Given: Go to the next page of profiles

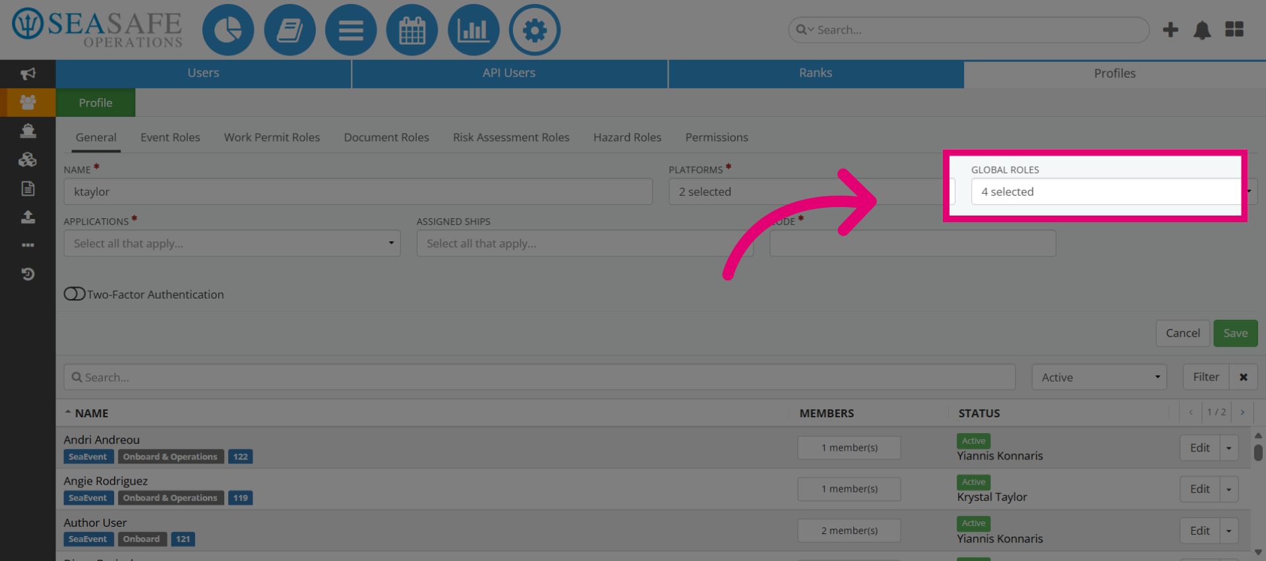Looking at the screenshot, I should click(x=1242, y=412).
